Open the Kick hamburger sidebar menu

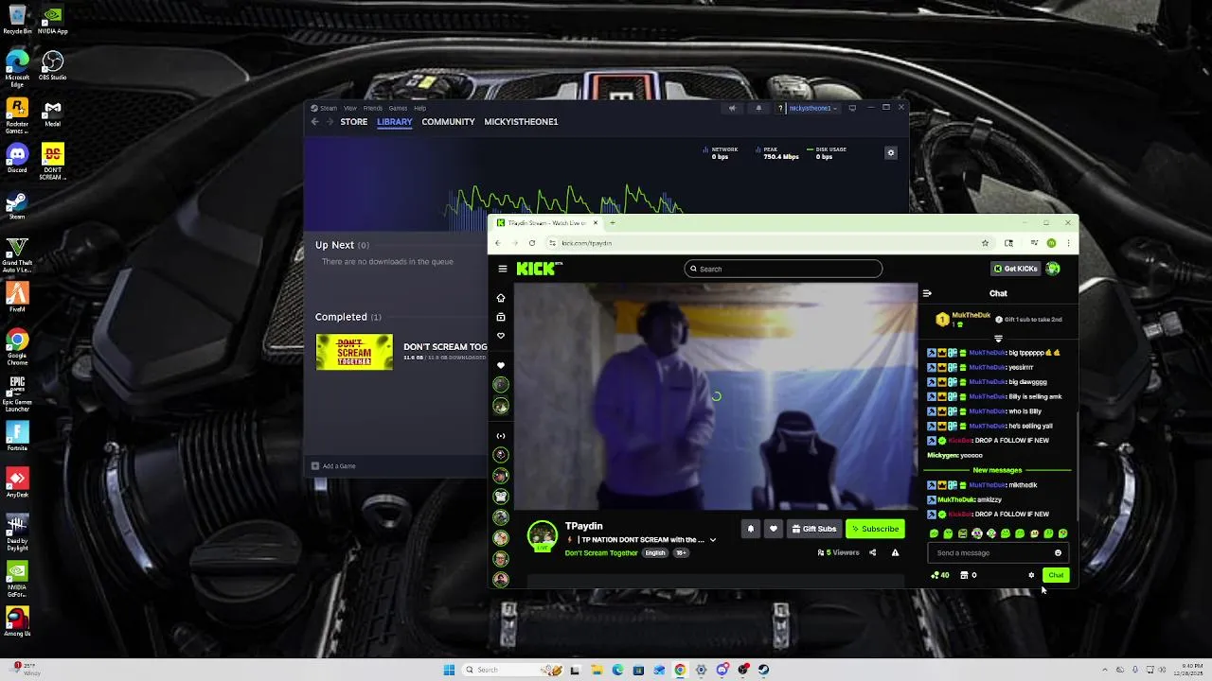[x=503, y=269]
